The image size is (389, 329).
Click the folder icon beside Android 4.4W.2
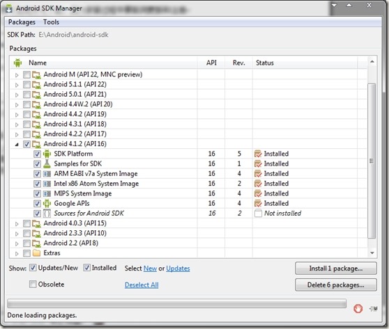[36, 104]
